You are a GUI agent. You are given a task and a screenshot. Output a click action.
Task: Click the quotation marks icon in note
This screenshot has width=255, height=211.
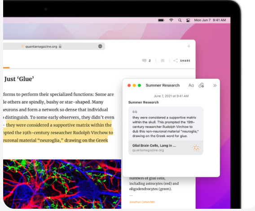coord(135,112)
